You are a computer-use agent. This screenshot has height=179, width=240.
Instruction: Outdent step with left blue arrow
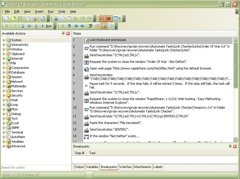76,26
